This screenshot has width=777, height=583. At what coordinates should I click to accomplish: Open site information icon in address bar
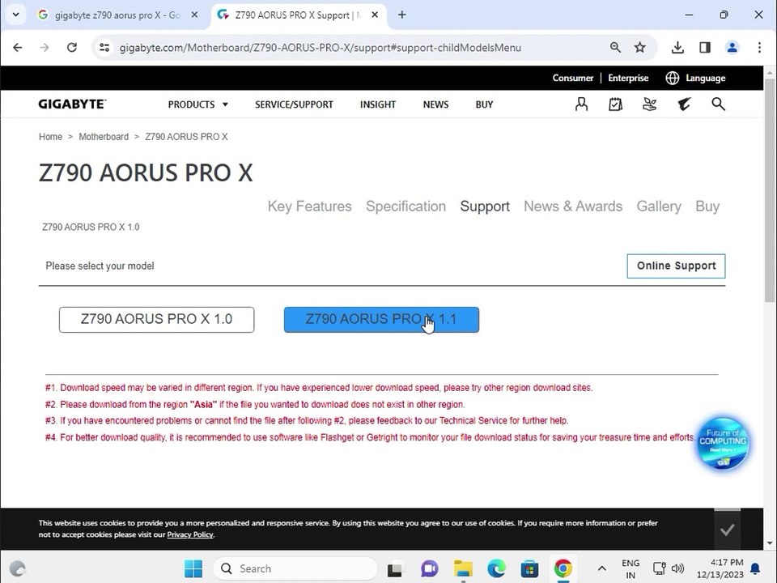[104, 48]
